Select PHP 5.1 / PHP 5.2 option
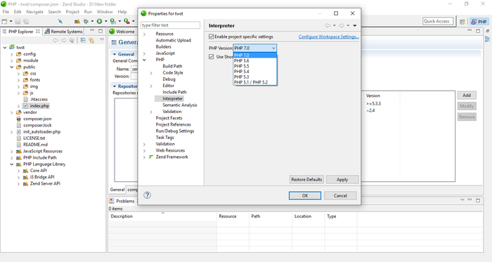Image resolution: width=492 pixels, height=262 pixels. click(x=254, y=82)
